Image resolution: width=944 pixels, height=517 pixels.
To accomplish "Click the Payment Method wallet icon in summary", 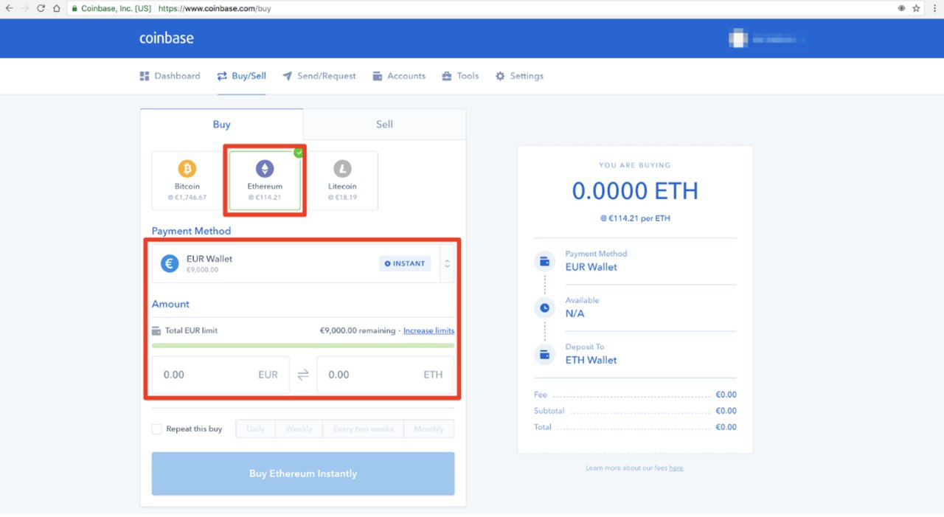I will [544, 261].
